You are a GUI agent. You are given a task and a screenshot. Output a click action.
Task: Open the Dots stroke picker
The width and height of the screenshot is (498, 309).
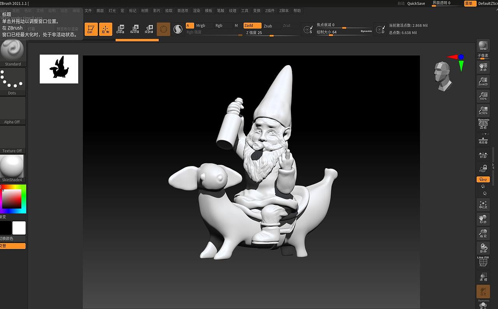[x=13, y=82]
